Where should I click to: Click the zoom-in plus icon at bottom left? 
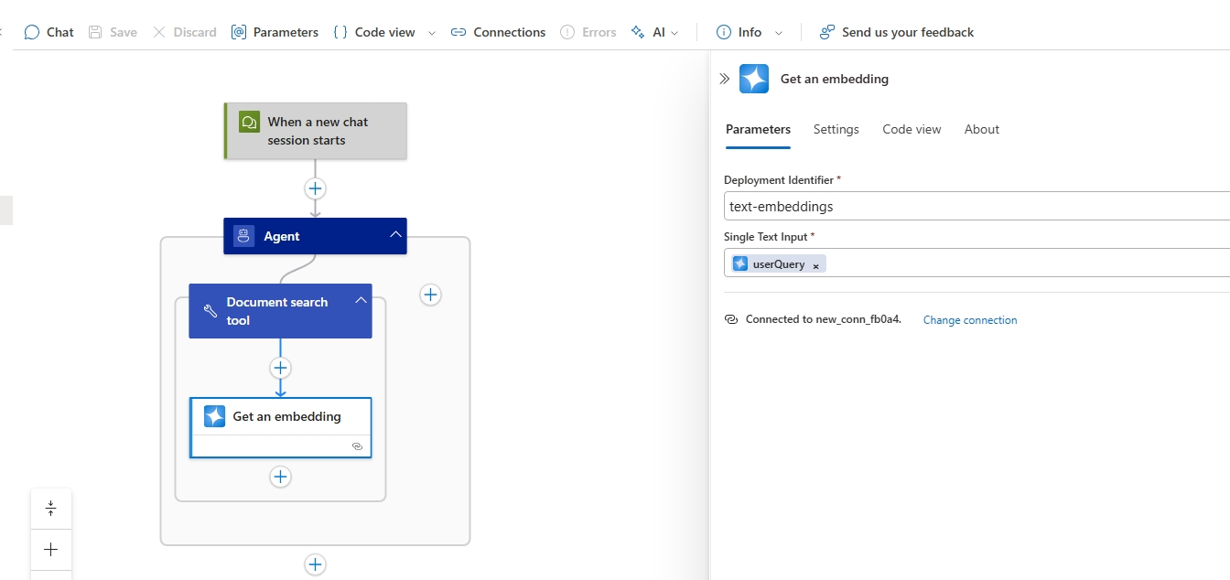point(50,550)
